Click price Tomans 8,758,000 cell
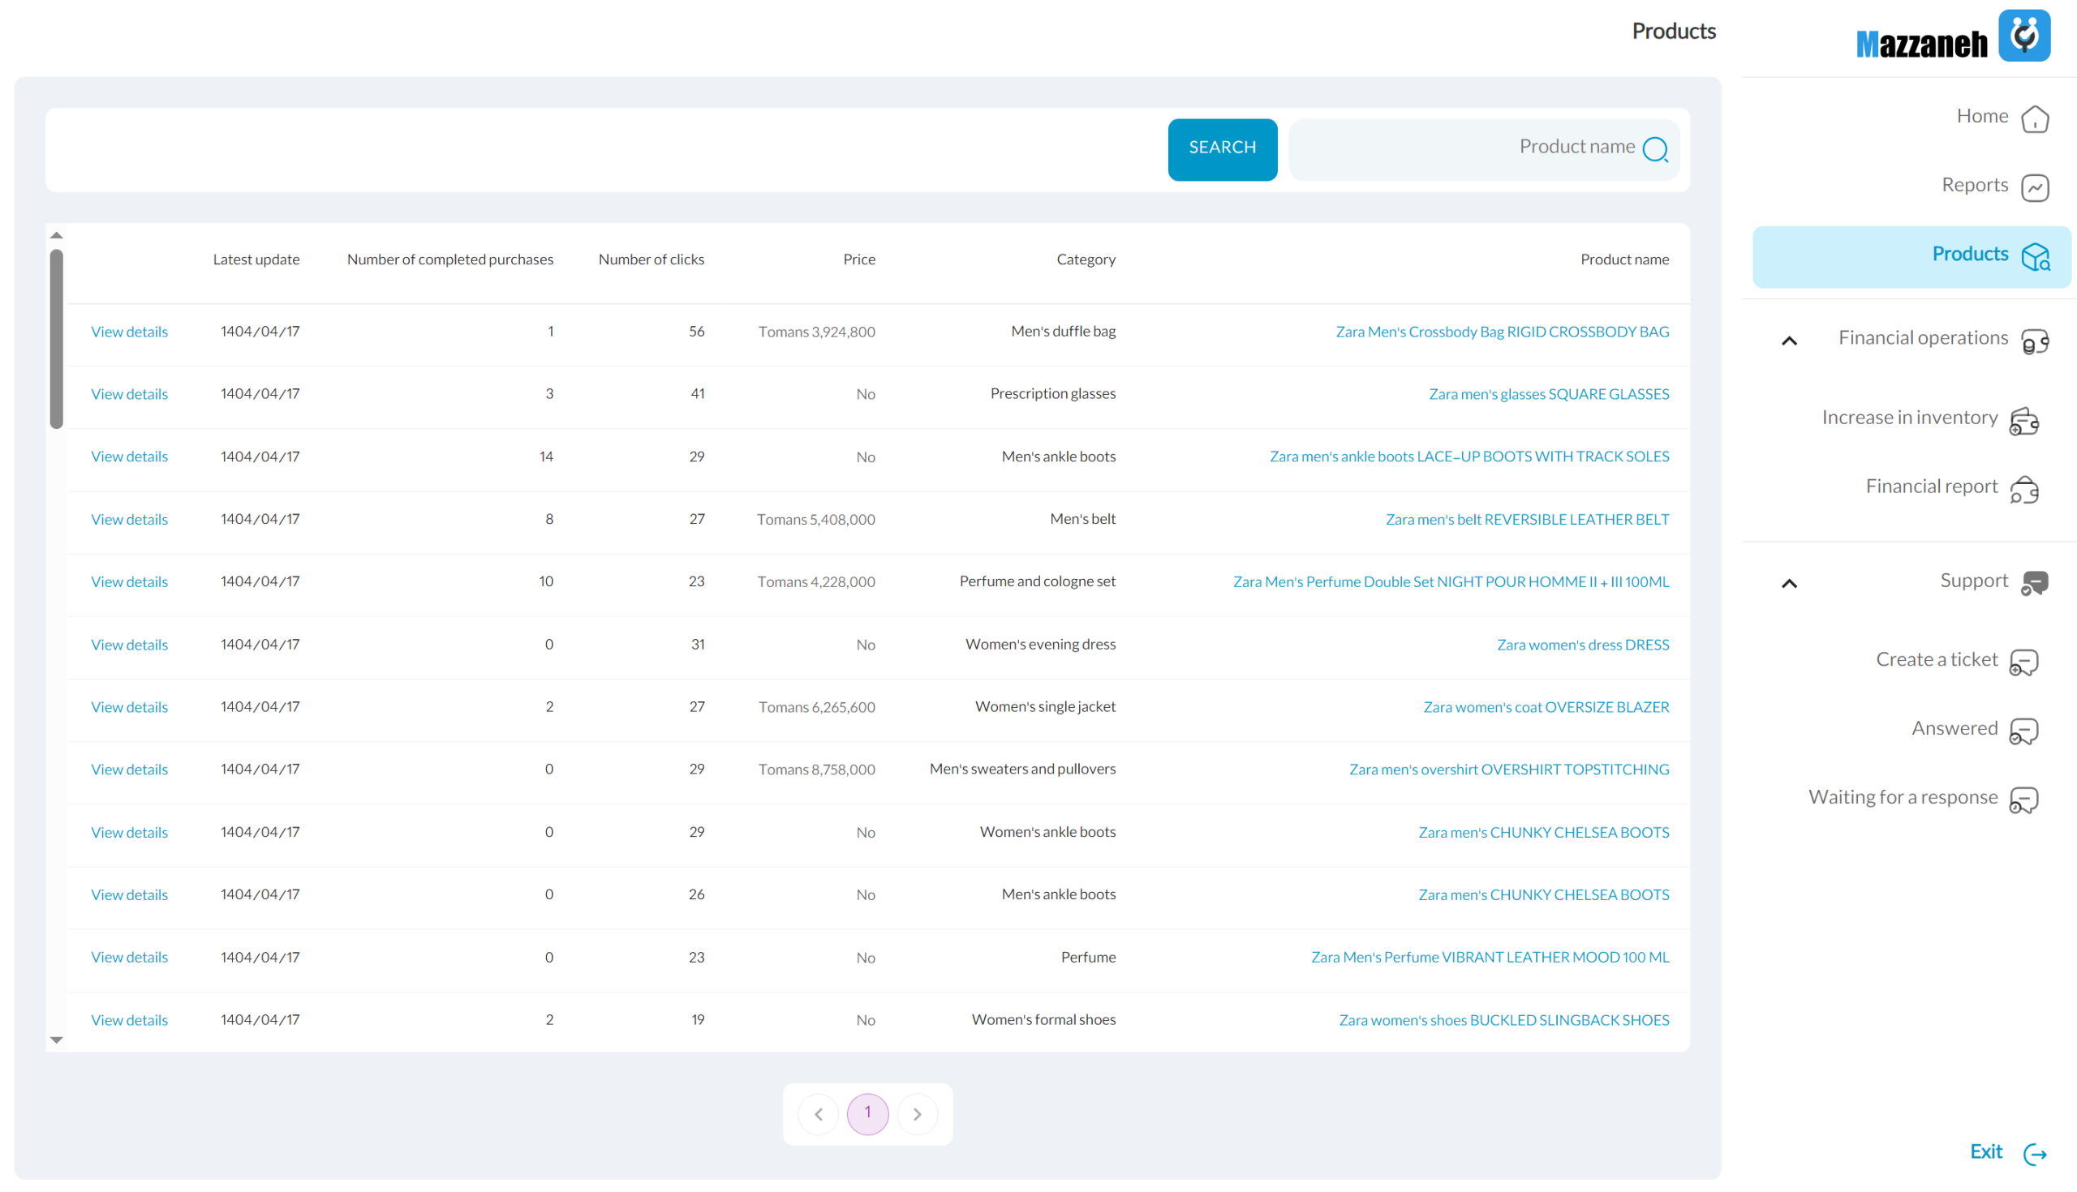The height and width of the screenshot is (1192, 2077). click(x=816, y=769)
